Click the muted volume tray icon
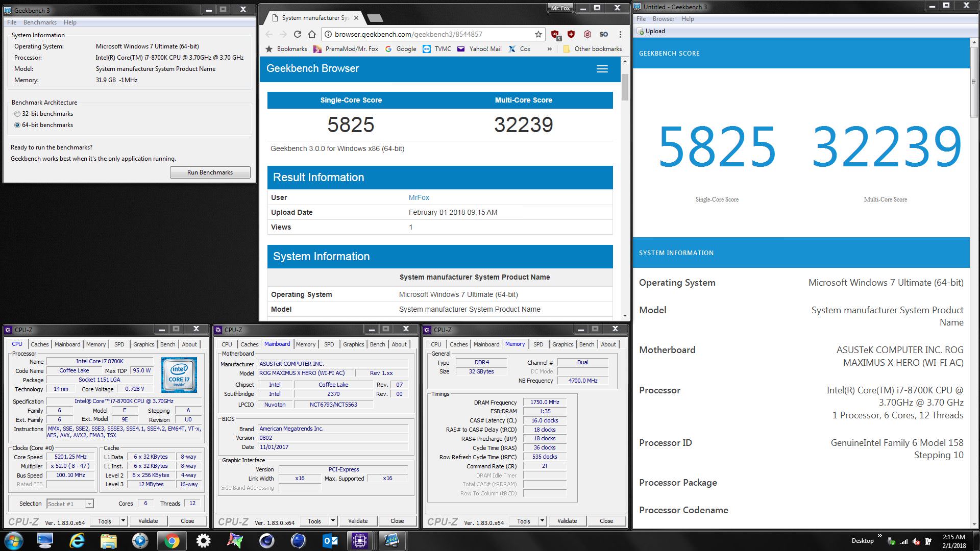980x551 pixels. (916, 541)
